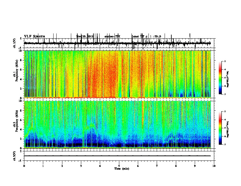Viewport: 241px width, 186px height.
Task: Click the ch.1 color bar 'log(PSD)' unit label
Action: (x=228, y=79)
